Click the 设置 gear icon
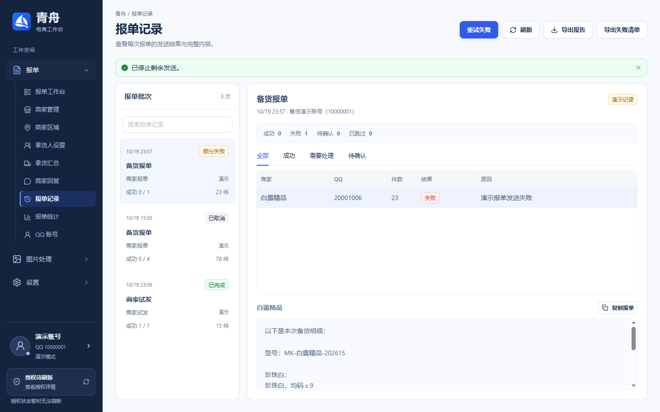660x412 pixels. tap(17, 282)
